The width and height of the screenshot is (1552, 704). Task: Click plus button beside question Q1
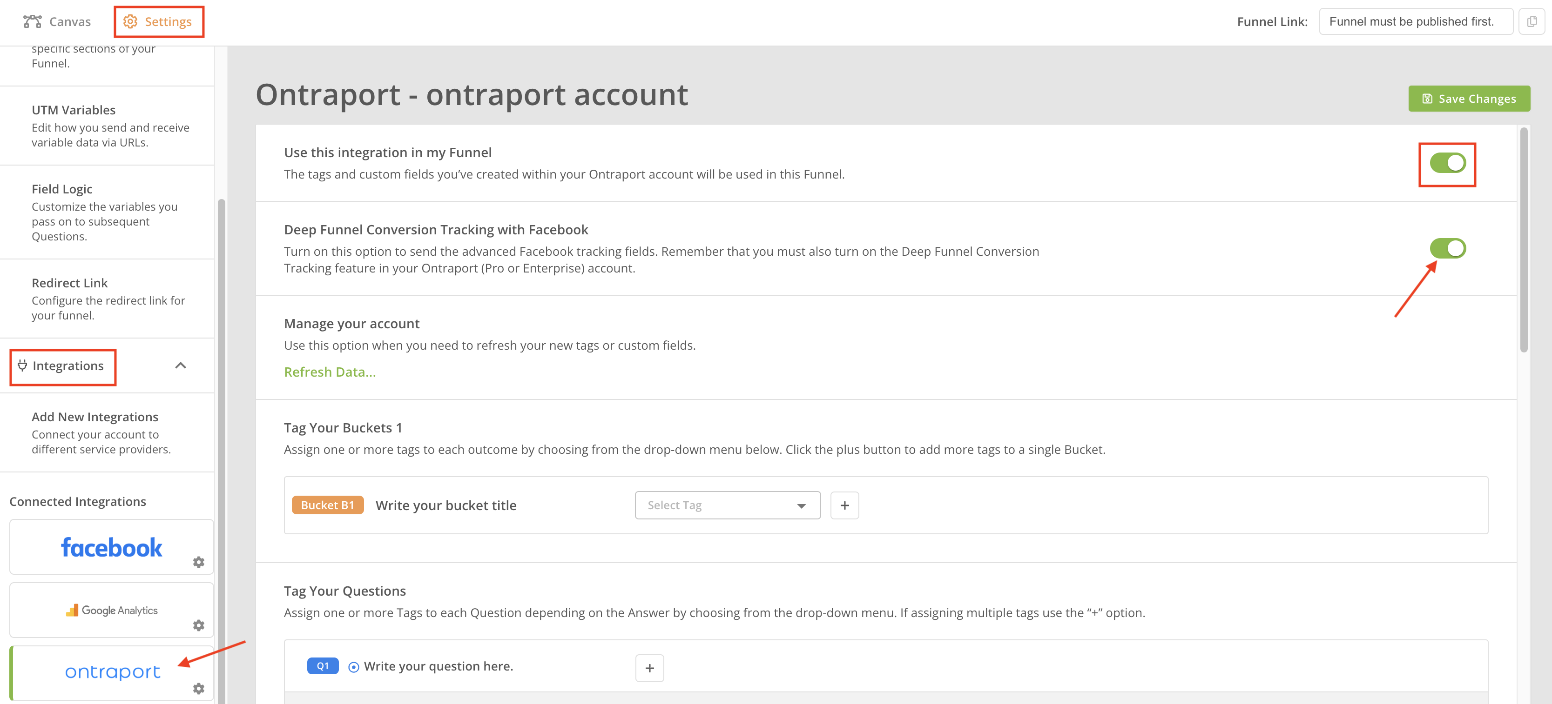(x=649, y=668)
